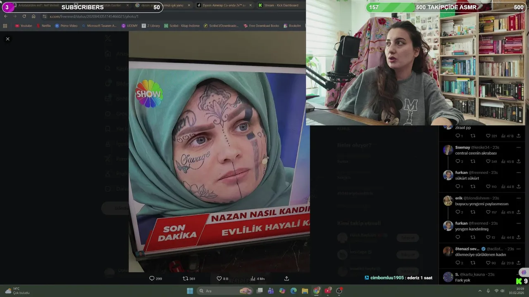Click the tattooed woman photo in viewer
Viewport: 529px width, 297px height.
pos(219,152)
